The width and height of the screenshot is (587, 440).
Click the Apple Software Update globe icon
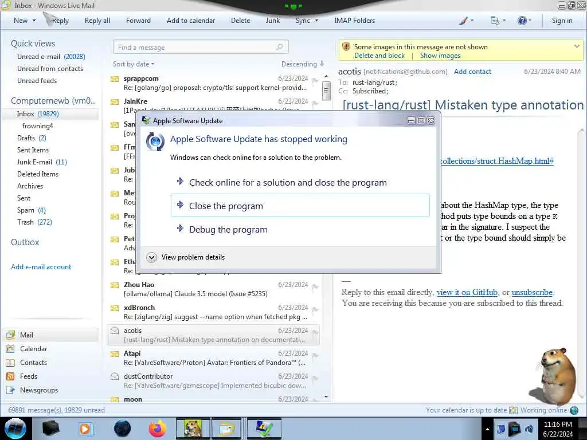point(155,142)
